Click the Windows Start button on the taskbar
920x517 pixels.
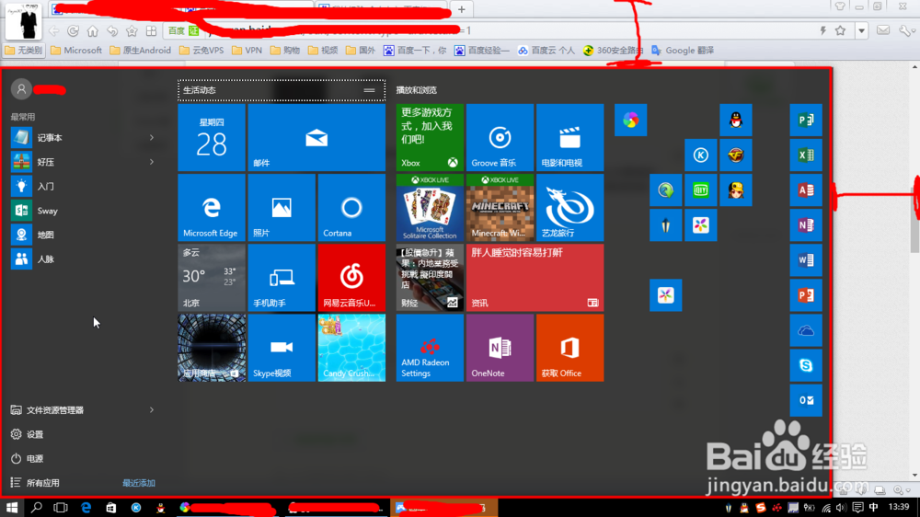pos(12,508)
